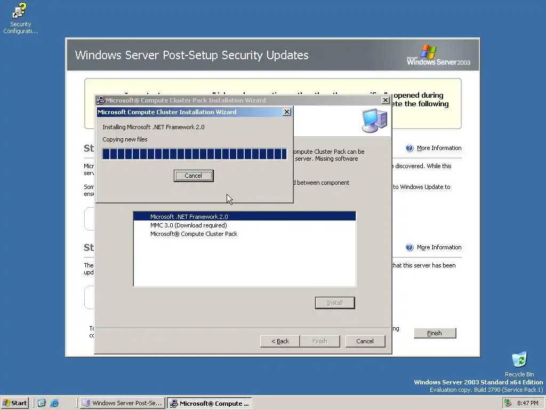Go Back in the installation wizard

(280, 341)
